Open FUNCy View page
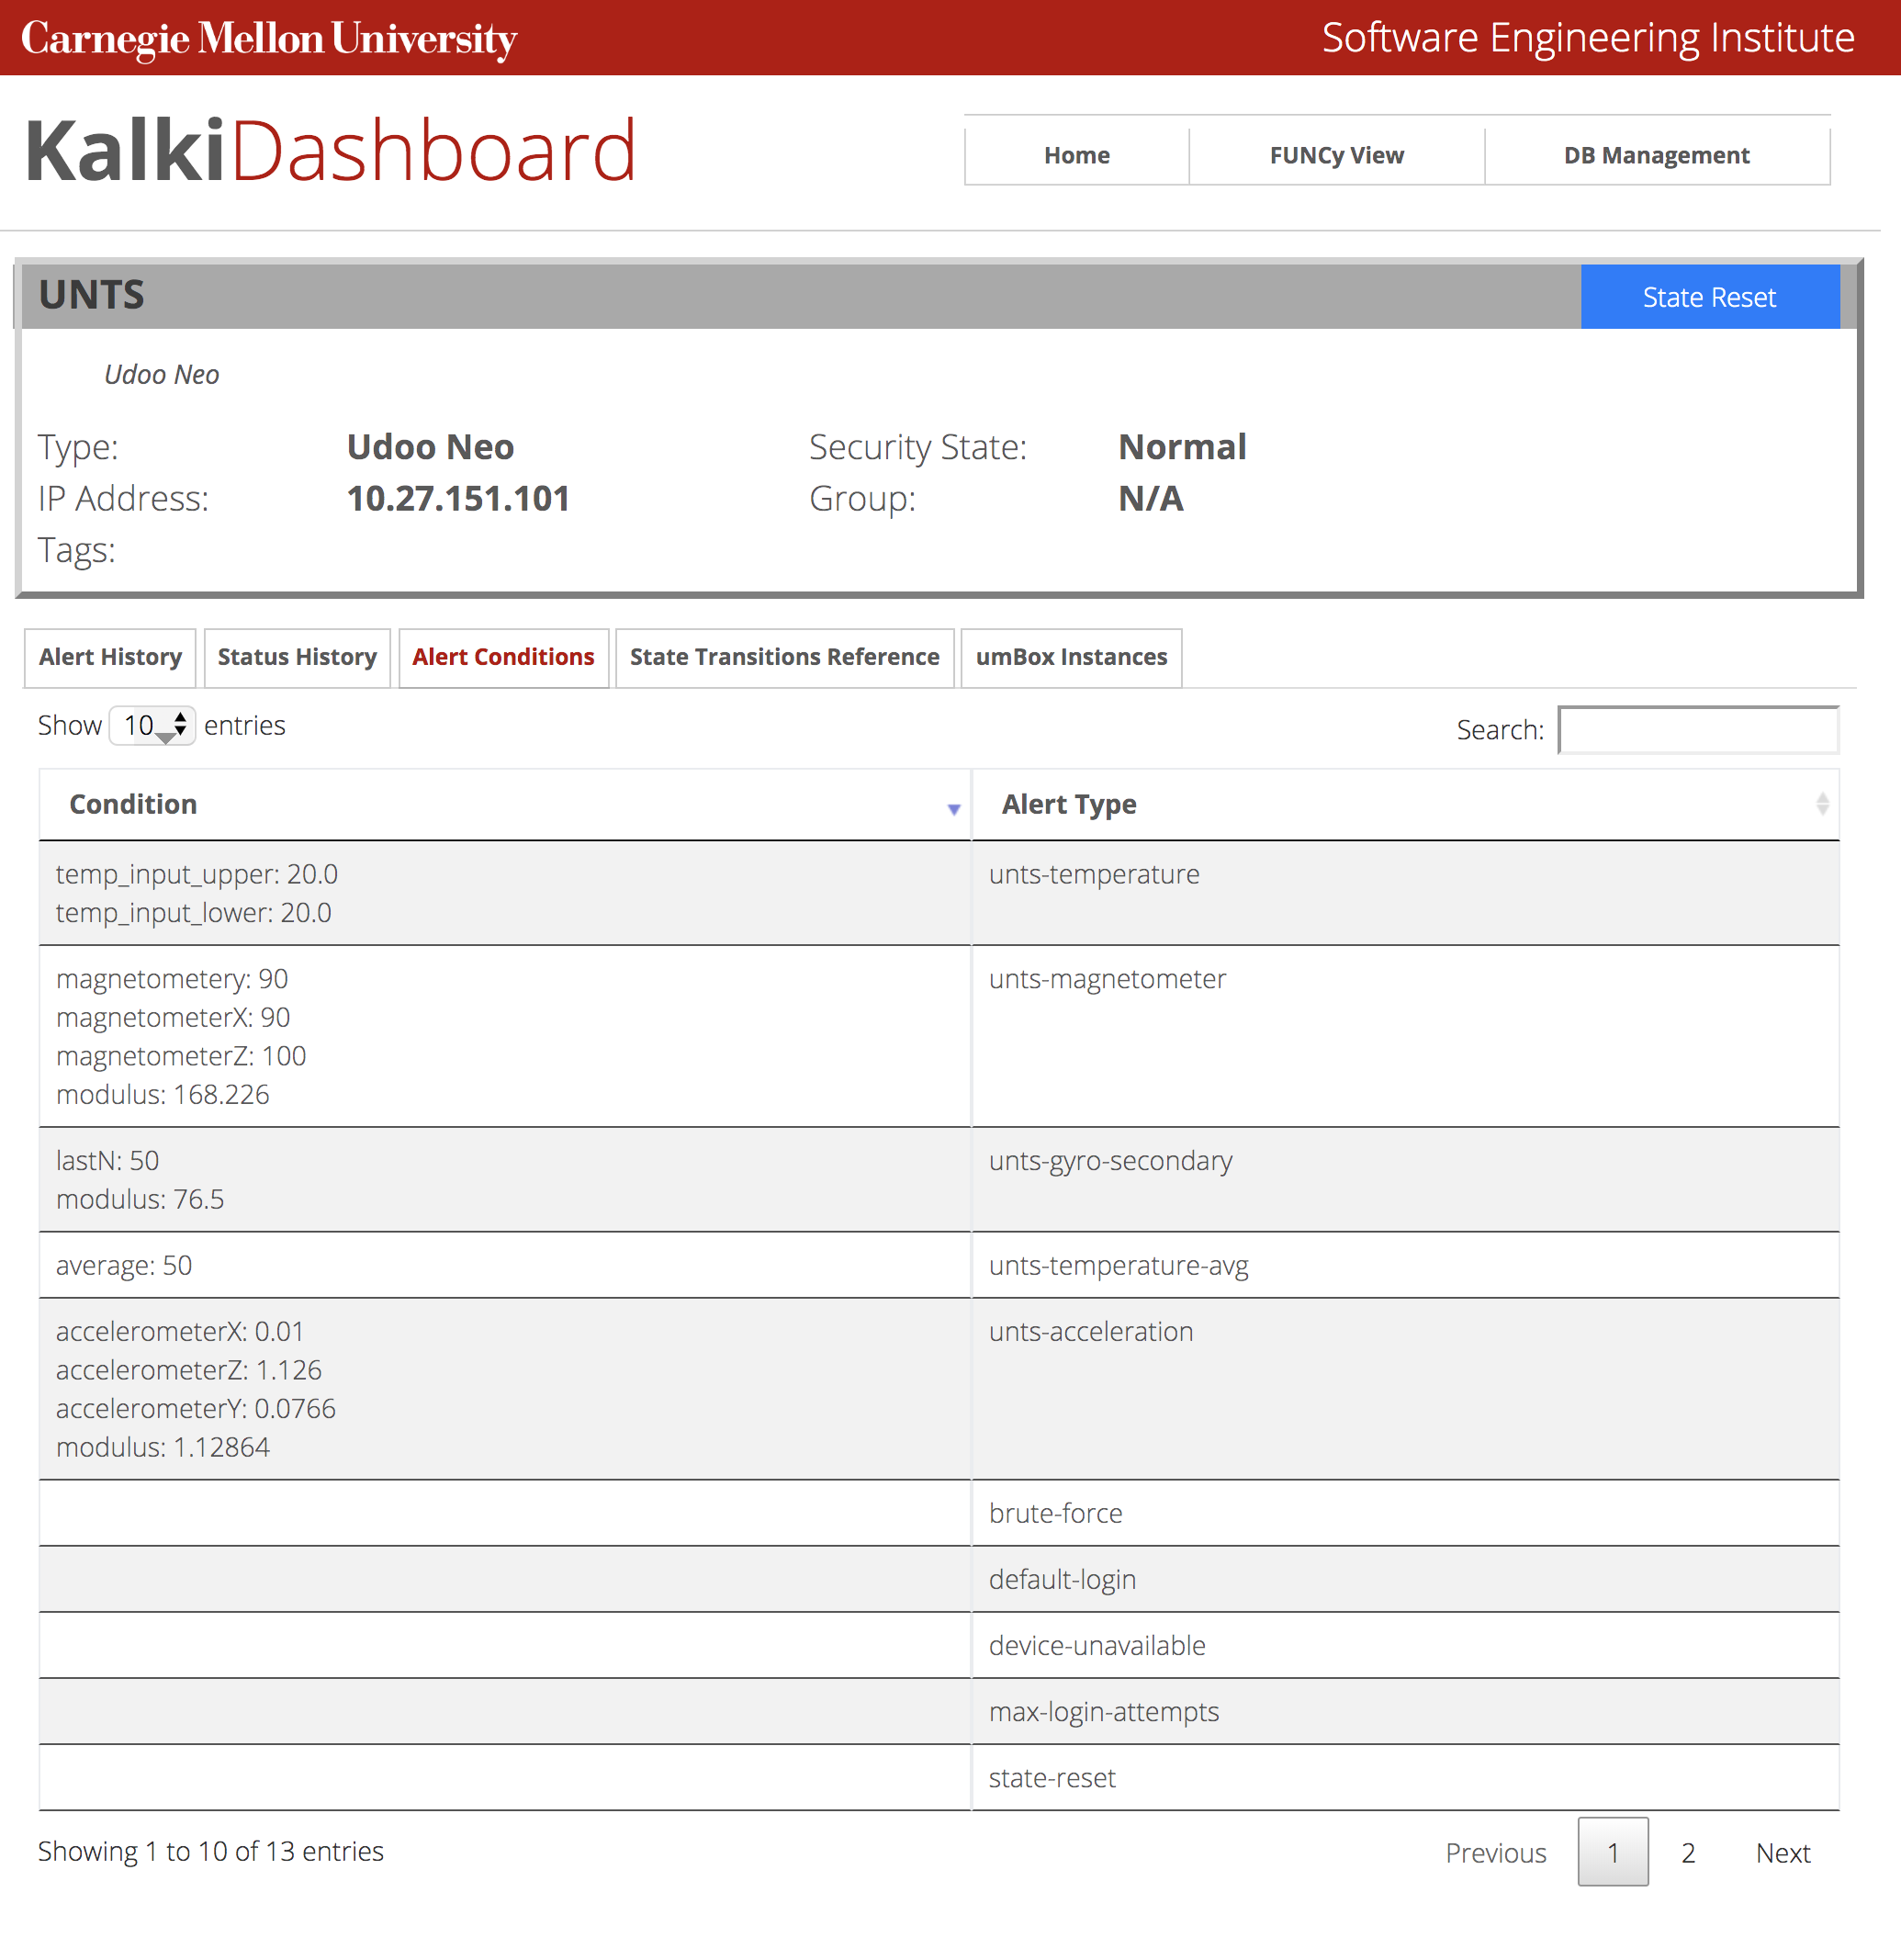 coord(1336,156)
